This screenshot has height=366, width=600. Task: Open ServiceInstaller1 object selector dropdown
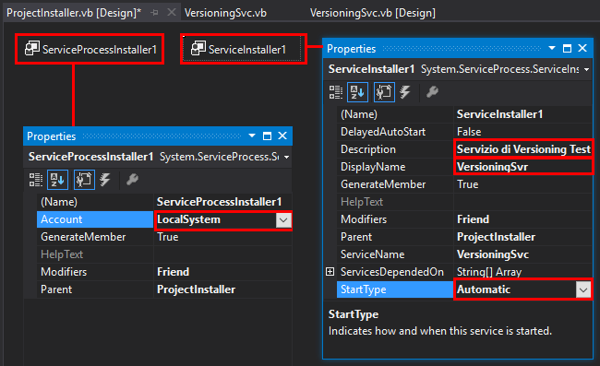(586, 69)
